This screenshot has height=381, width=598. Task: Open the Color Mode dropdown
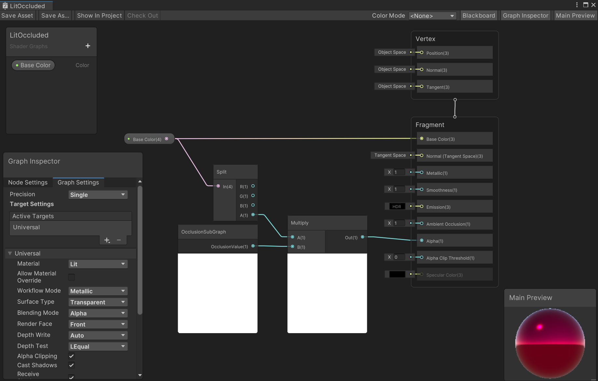coord(432,15)
